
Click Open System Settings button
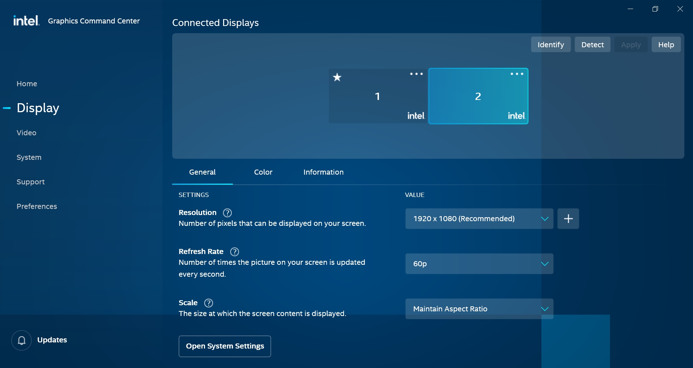pos(225,346)
